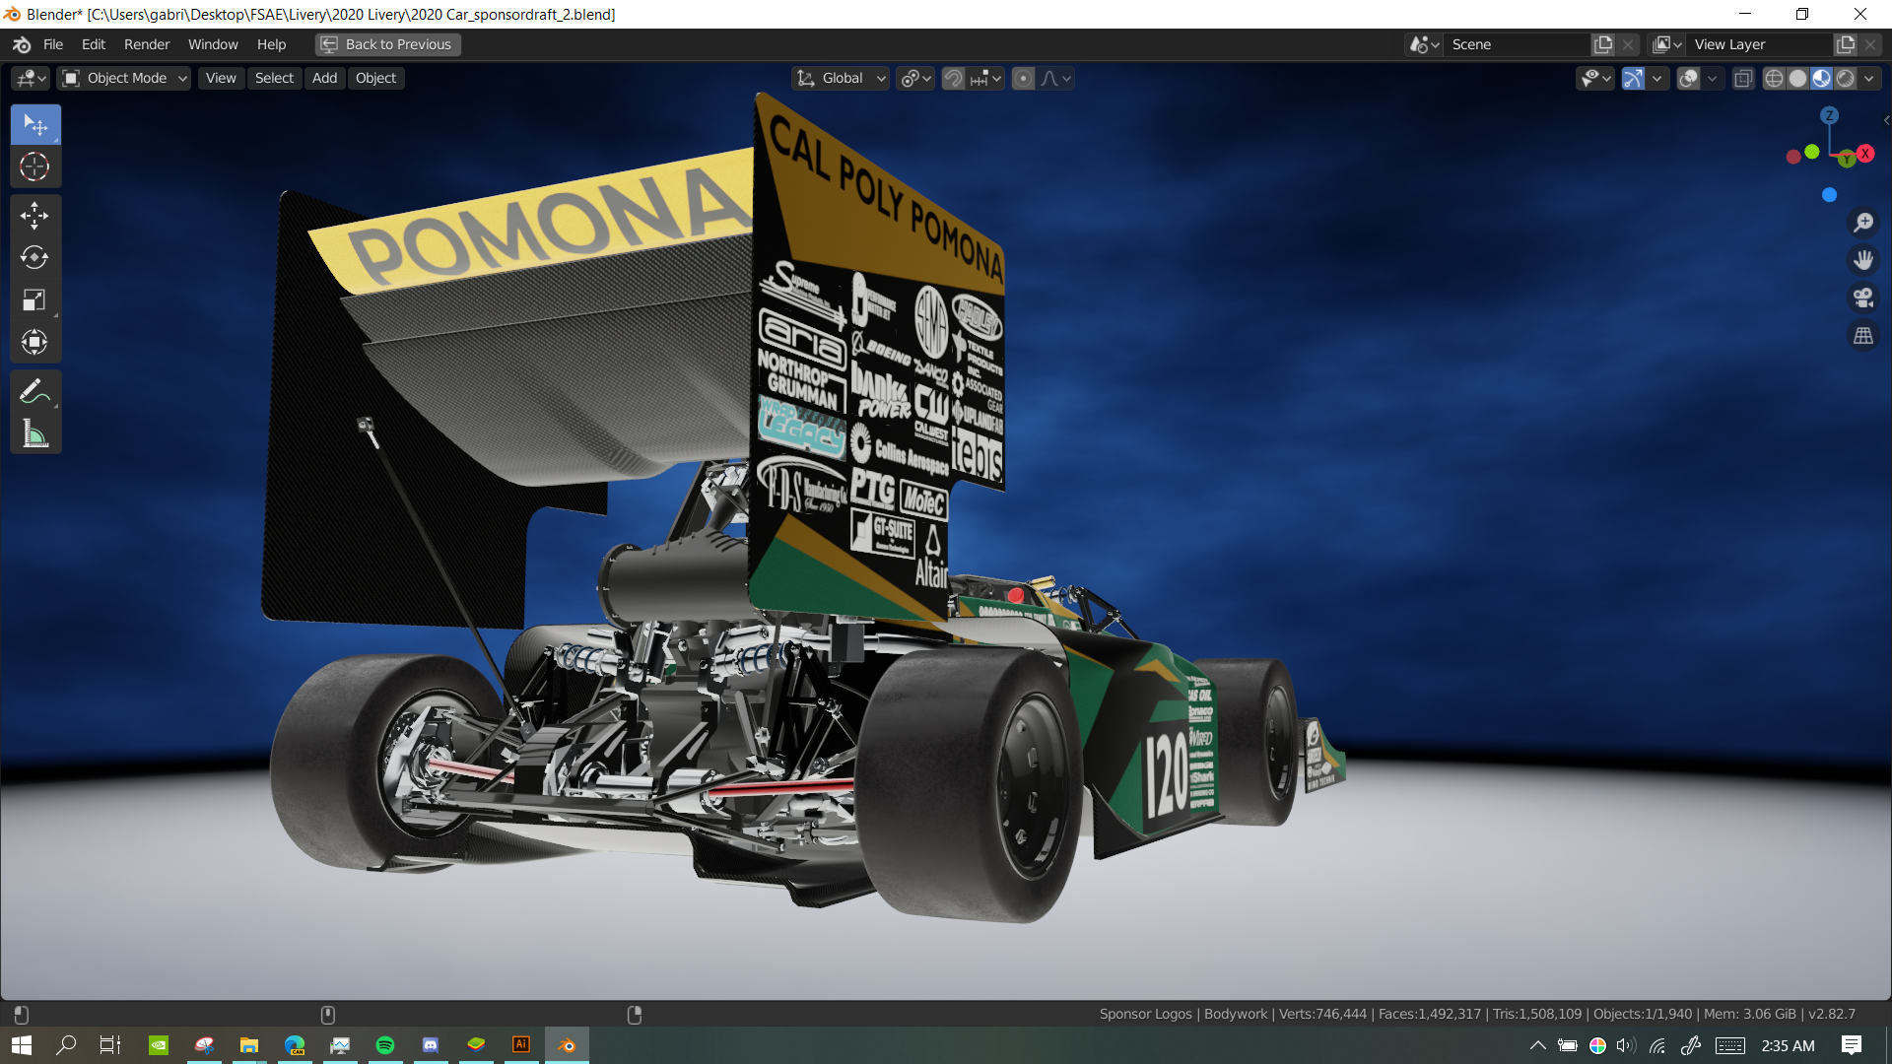
Task: Select the Rotate tool
Action: (35, 258)
